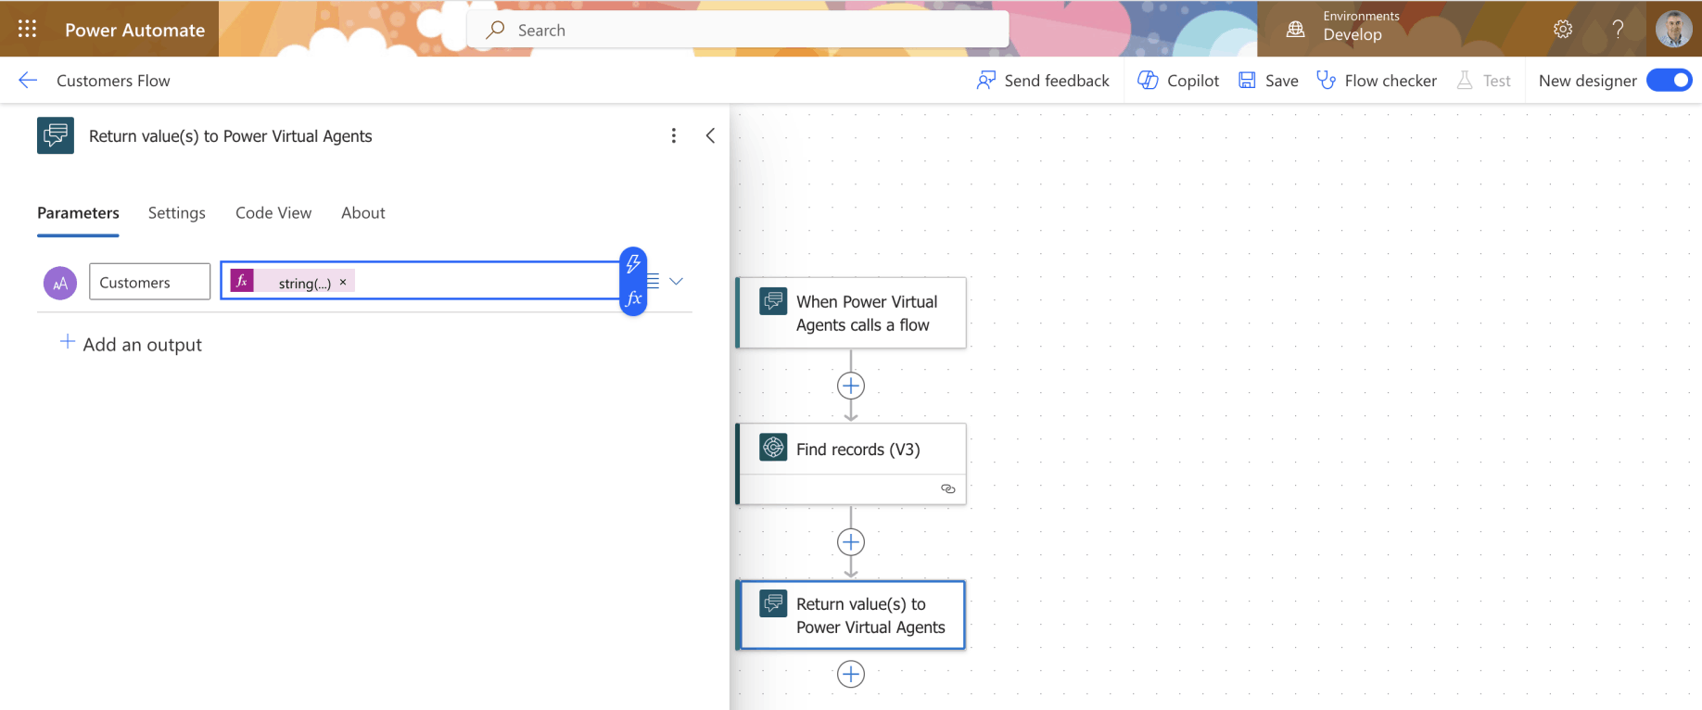Open dynamic content with the lightning icon
Screen dimensions: 1702x710
633,263
